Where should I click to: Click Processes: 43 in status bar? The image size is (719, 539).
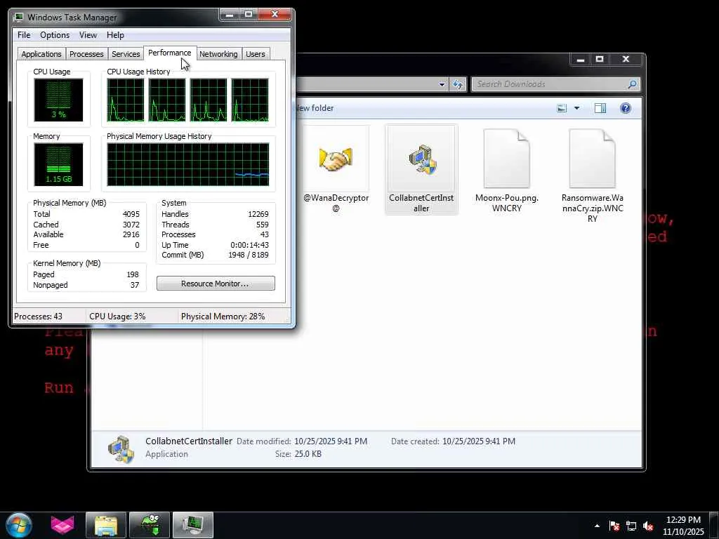click(x=38, y=317)
